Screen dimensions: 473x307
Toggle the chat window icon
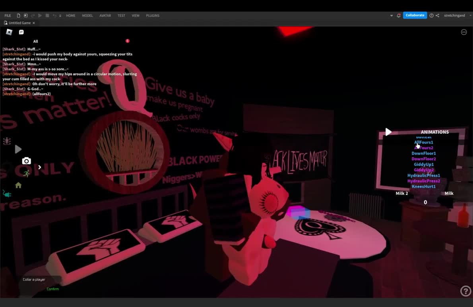21,32
